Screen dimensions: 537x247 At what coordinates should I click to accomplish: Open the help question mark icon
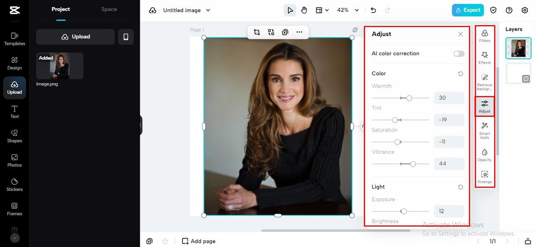(x=509, y=10)
